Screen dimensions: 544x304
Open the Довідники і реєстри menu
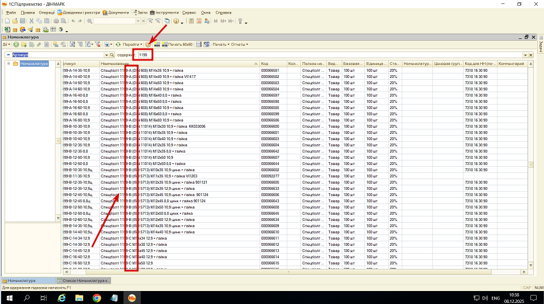pos(79,12)
